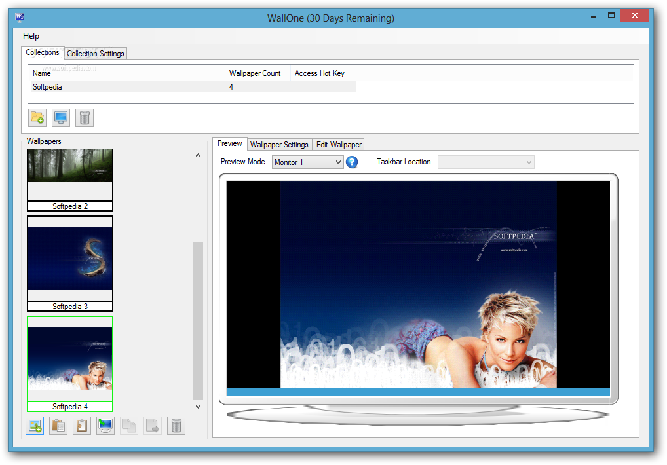Click the add new collection folder icon

37,118
